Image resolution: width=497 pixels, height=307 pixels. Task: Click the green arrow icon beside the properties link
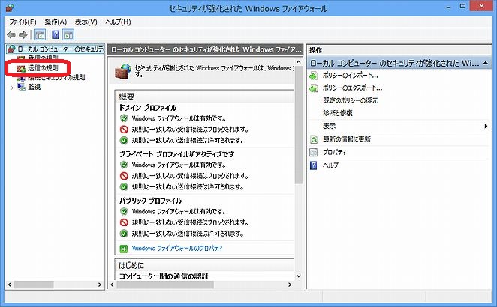click(124, 249)
